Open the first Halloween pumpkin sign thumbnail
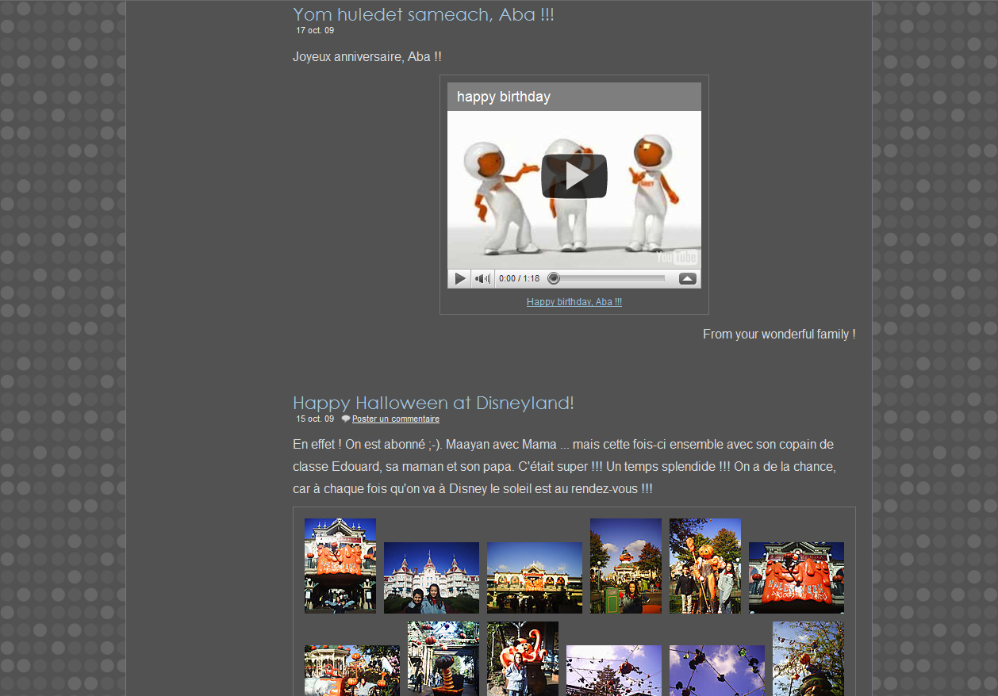 pos(340,565)
